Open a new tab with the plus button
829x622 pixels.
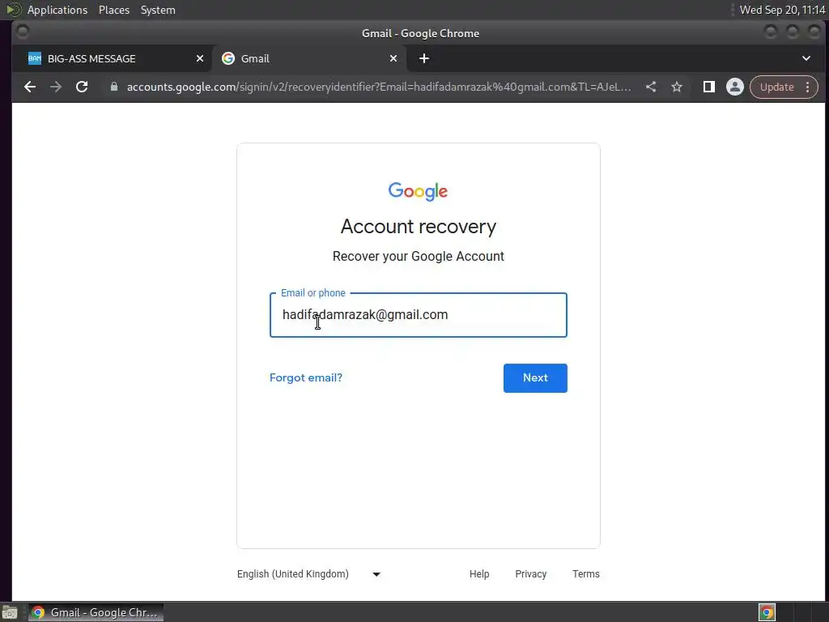424,58
